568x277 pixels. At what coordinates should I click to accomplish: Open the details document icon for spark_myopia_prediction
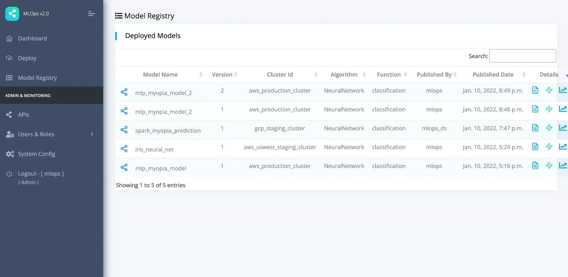click(x=535, y=128)
